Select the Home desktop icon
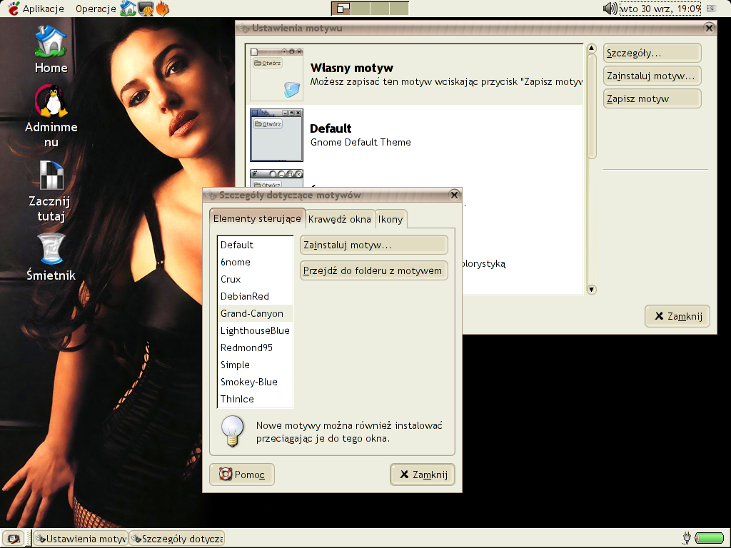This screenshot has width=731, height=548. (x=51, y=49)
